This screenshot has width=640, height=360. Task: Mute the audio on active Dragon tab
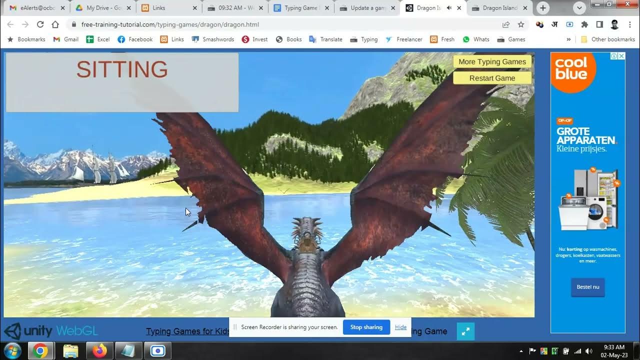coord(449,8)
